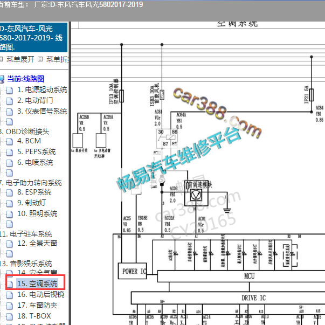Click the MCU block in the diagram
Image resolution: width=325 pixels, height=325 pixels.
pyautogui.click(x=241, y=276)
